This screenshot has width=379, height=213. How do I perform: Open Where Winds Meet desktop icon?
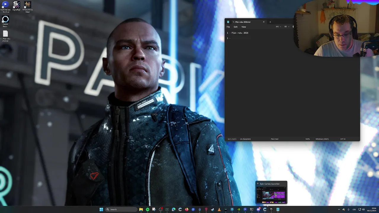[x=28, y=7]
